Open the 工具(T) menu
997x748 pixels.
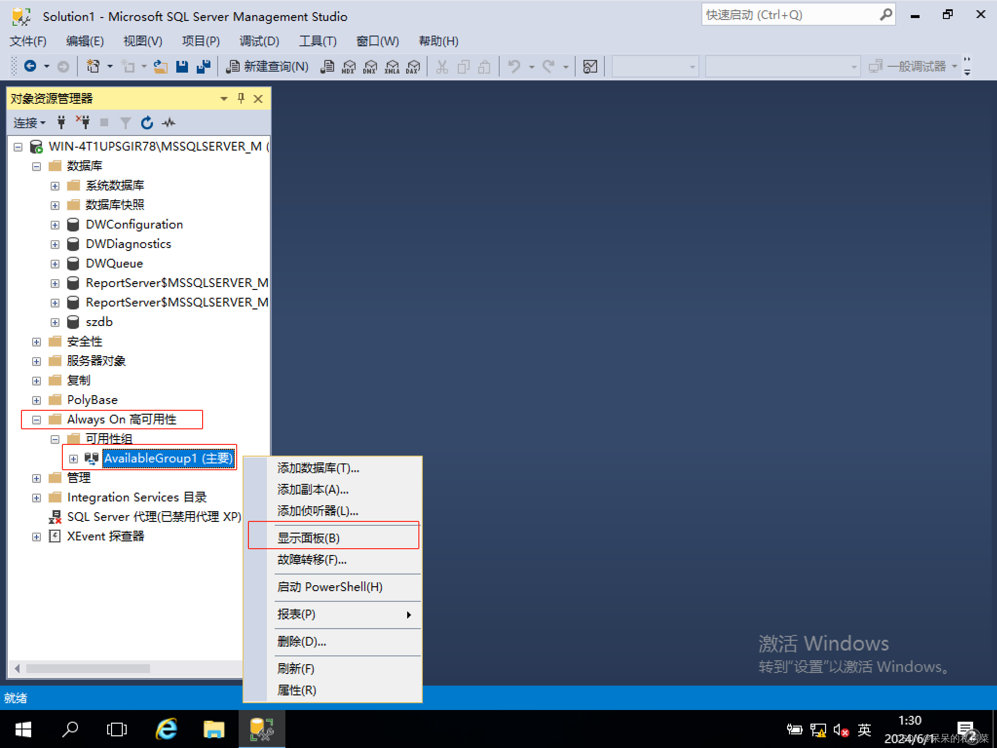tap(318, 41)
